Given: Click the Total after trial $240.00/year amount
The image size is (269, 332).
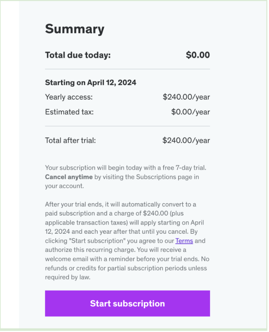Looking at the screenshot, I should point(186,140).
